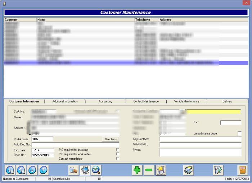Screen dimensions: 252x183
Task: Toggle P.O required for work orders checkbox
Action: pos(118,154)
